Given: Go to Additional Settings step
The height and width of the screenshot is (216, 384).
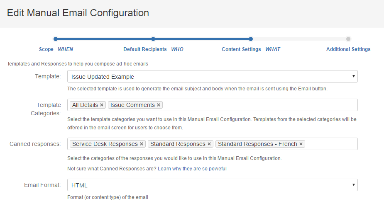Looking at the screenshot, I should [x=348, y=49].
